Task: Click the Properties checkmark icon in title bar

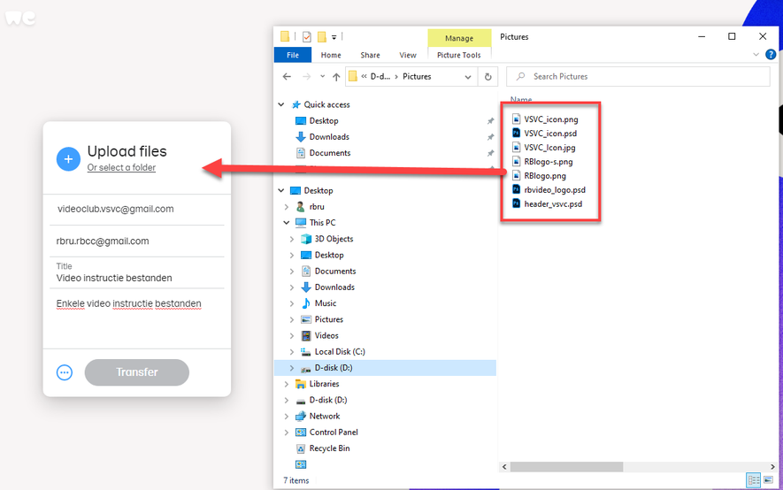Action: coord(307,36)
